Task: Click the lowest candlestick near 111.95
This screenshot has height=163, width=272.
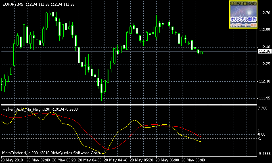Action: point(101,90)
